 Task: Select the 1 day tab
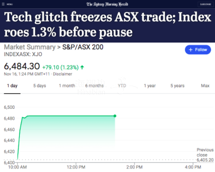tap(12, 86)
